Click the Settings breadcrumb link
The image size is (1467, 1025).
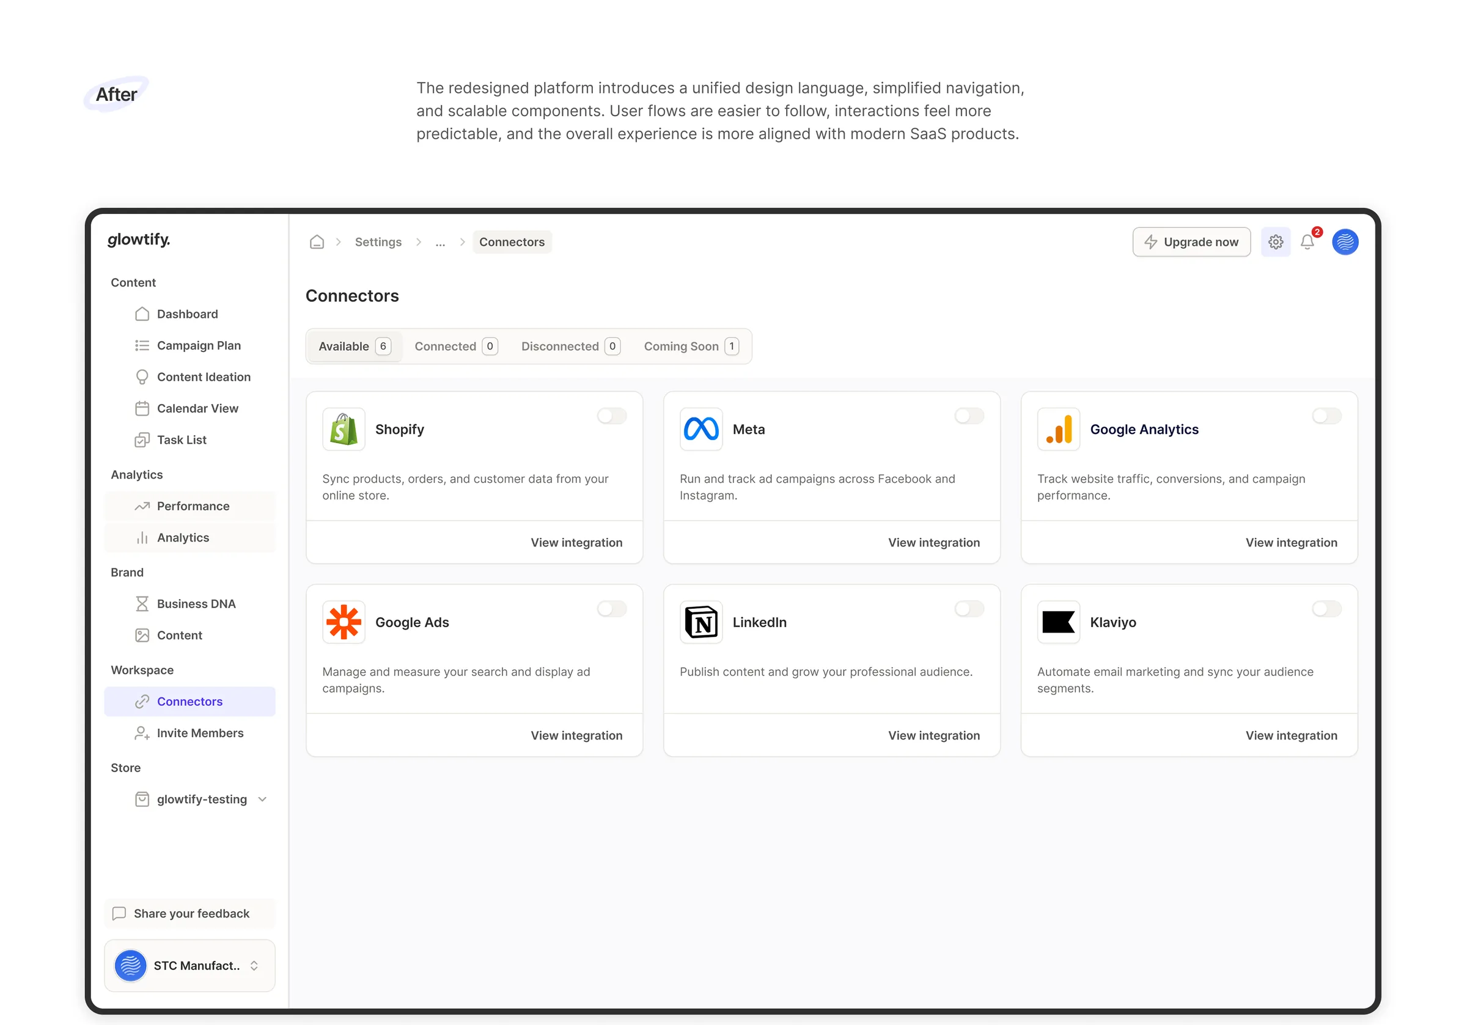(378, 242)
